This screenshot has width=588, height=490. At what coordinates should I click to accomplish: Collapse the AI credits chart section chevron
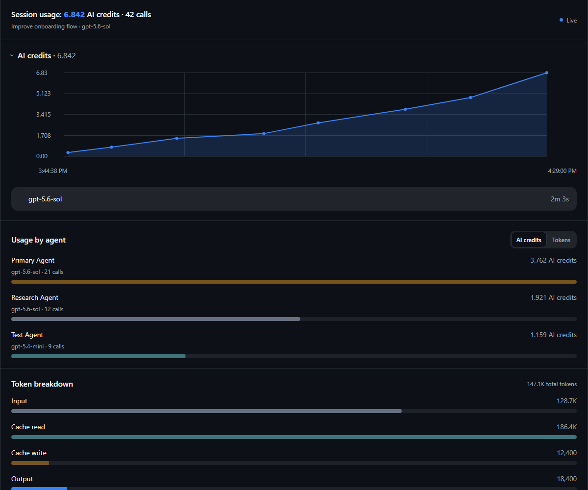pyautogui.click(x=12, y=56)
